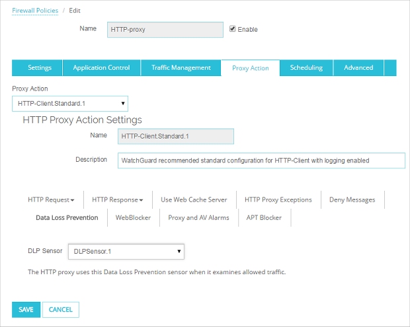
Task: Click the Firewall Policies breadcrumb link
Action: pyautogui.click(x=35, y=11)
